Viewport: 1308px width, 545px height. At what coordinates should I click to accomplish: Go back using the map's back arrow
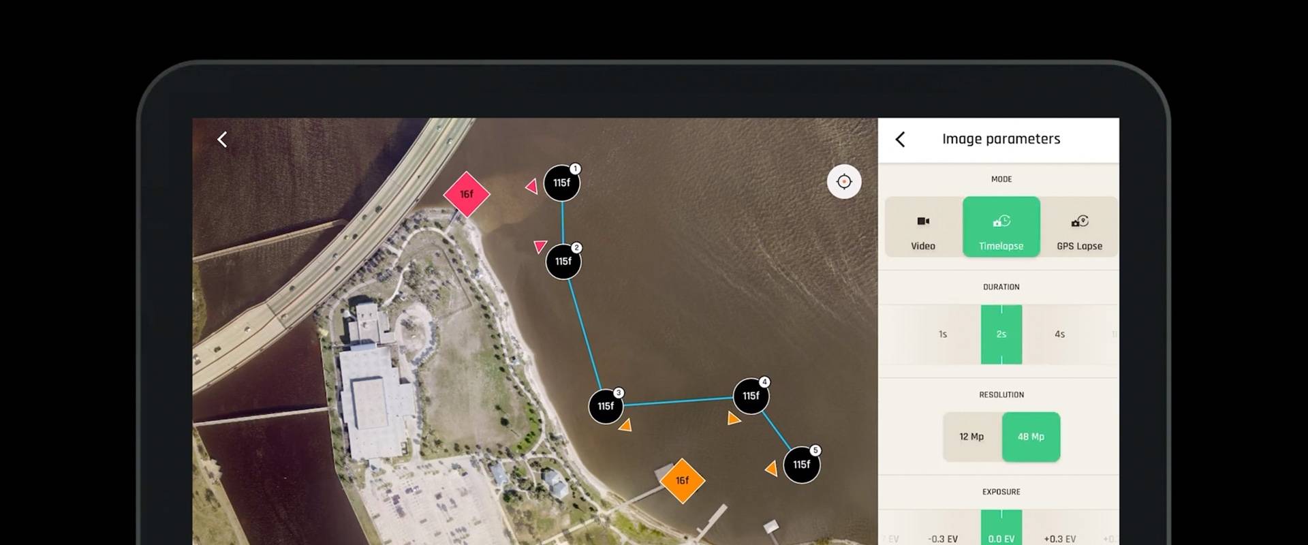coord(222,140)
